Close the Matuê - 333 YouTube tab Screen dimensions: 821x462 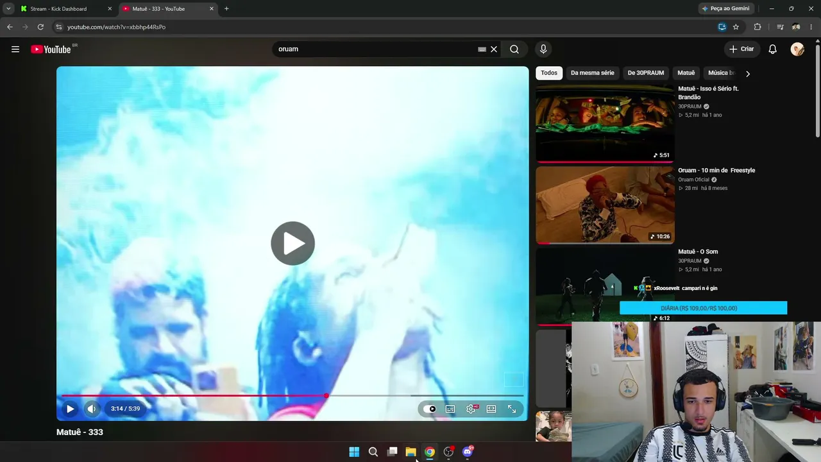coord(212,9)
